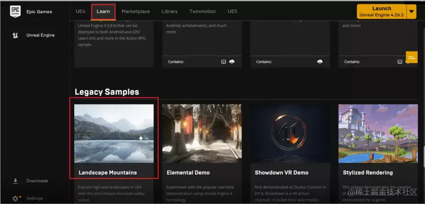This screenshot has width=425, height=204.
Task: Open the Landscape Mountains thumbnail
Action: [x=114, y=133]
